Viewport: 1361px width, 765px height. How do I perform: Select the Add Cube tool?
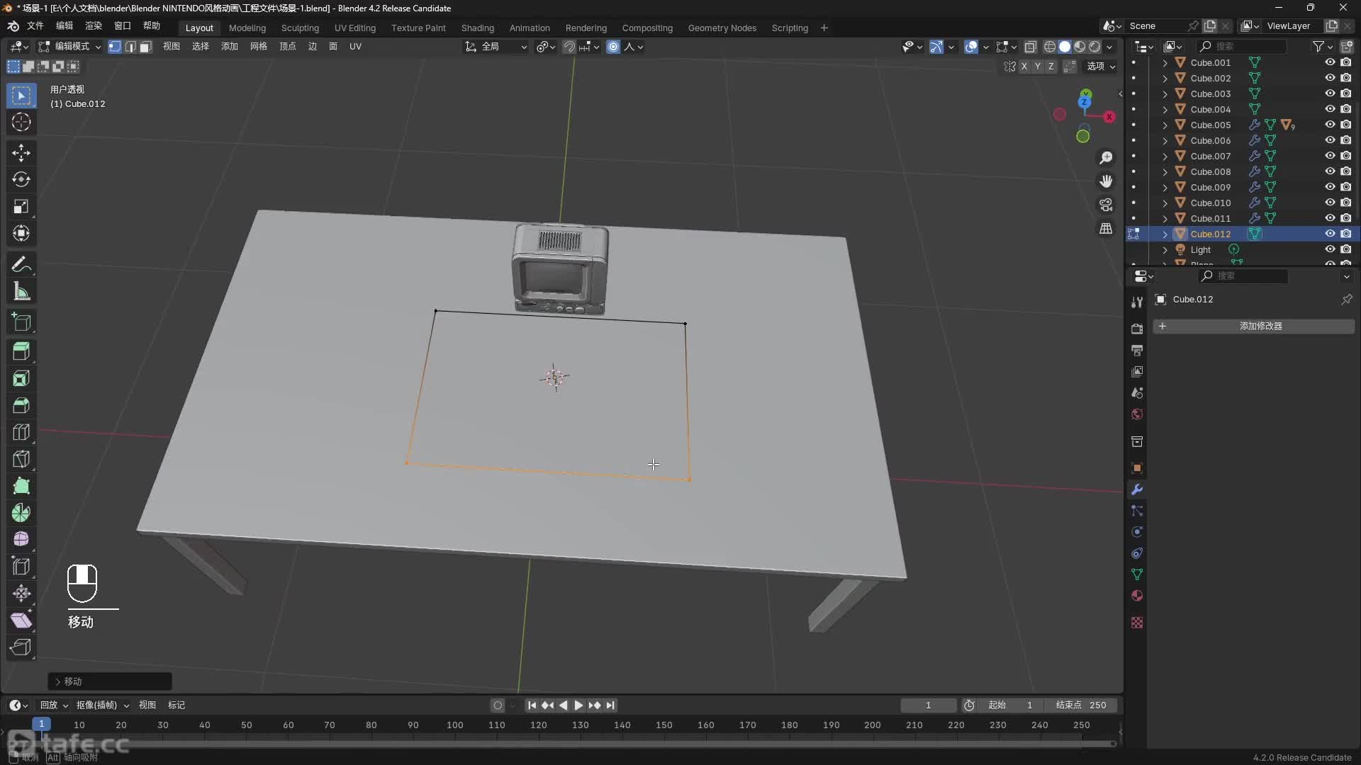pos(21,322)
